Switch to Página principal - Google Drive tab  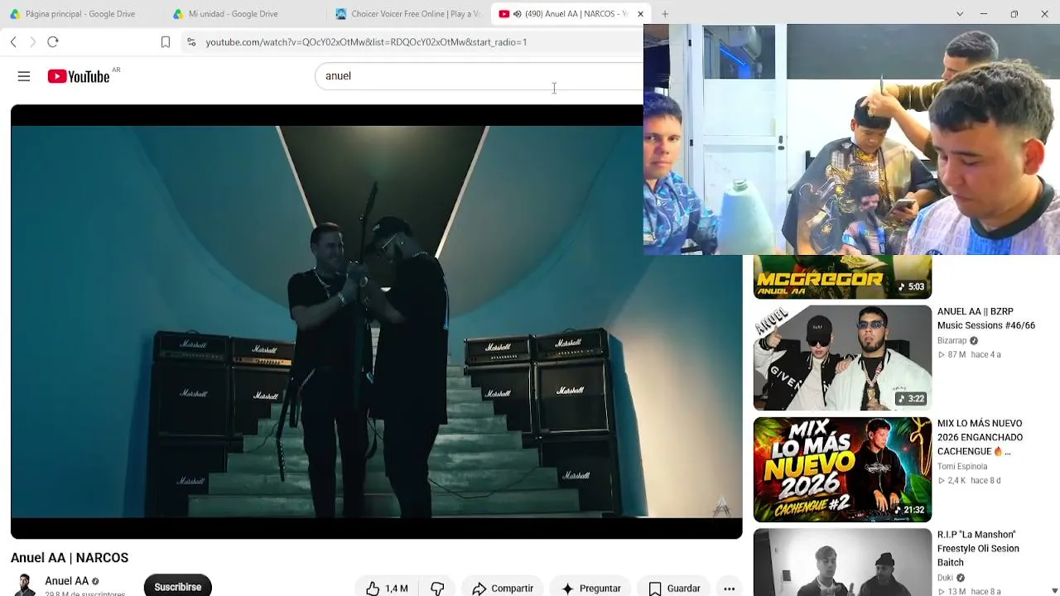(x=79, y=14)
